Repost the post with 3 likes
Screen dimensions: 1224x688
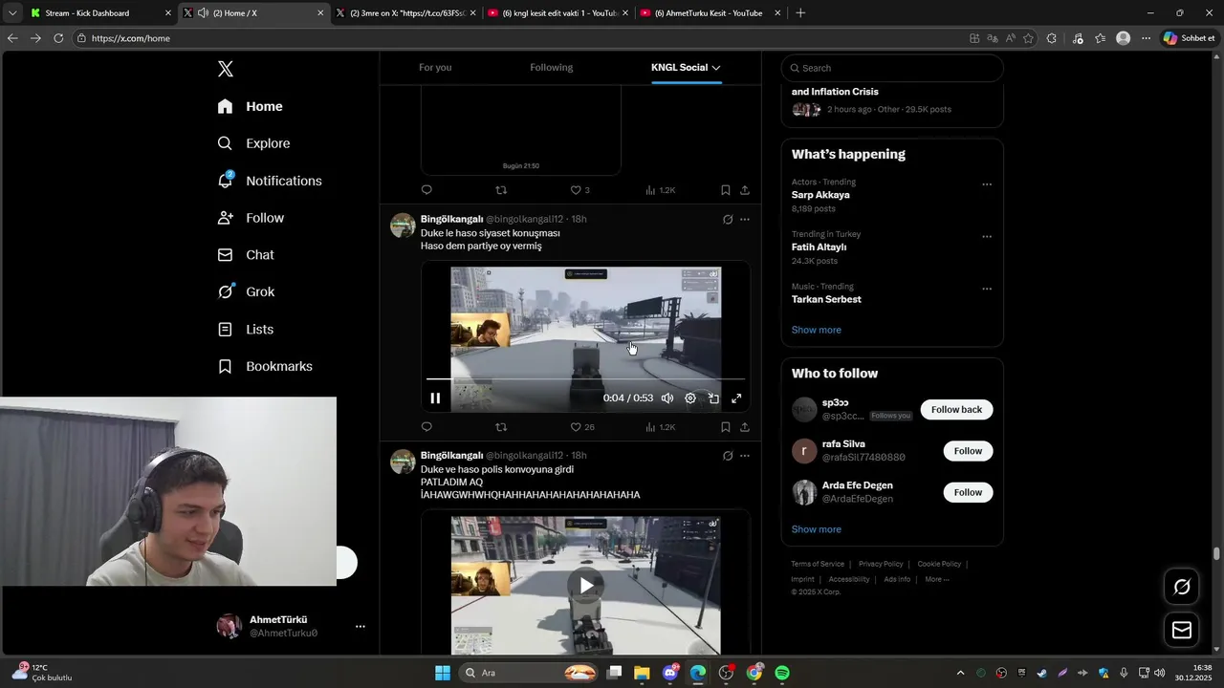click(501, 190)
